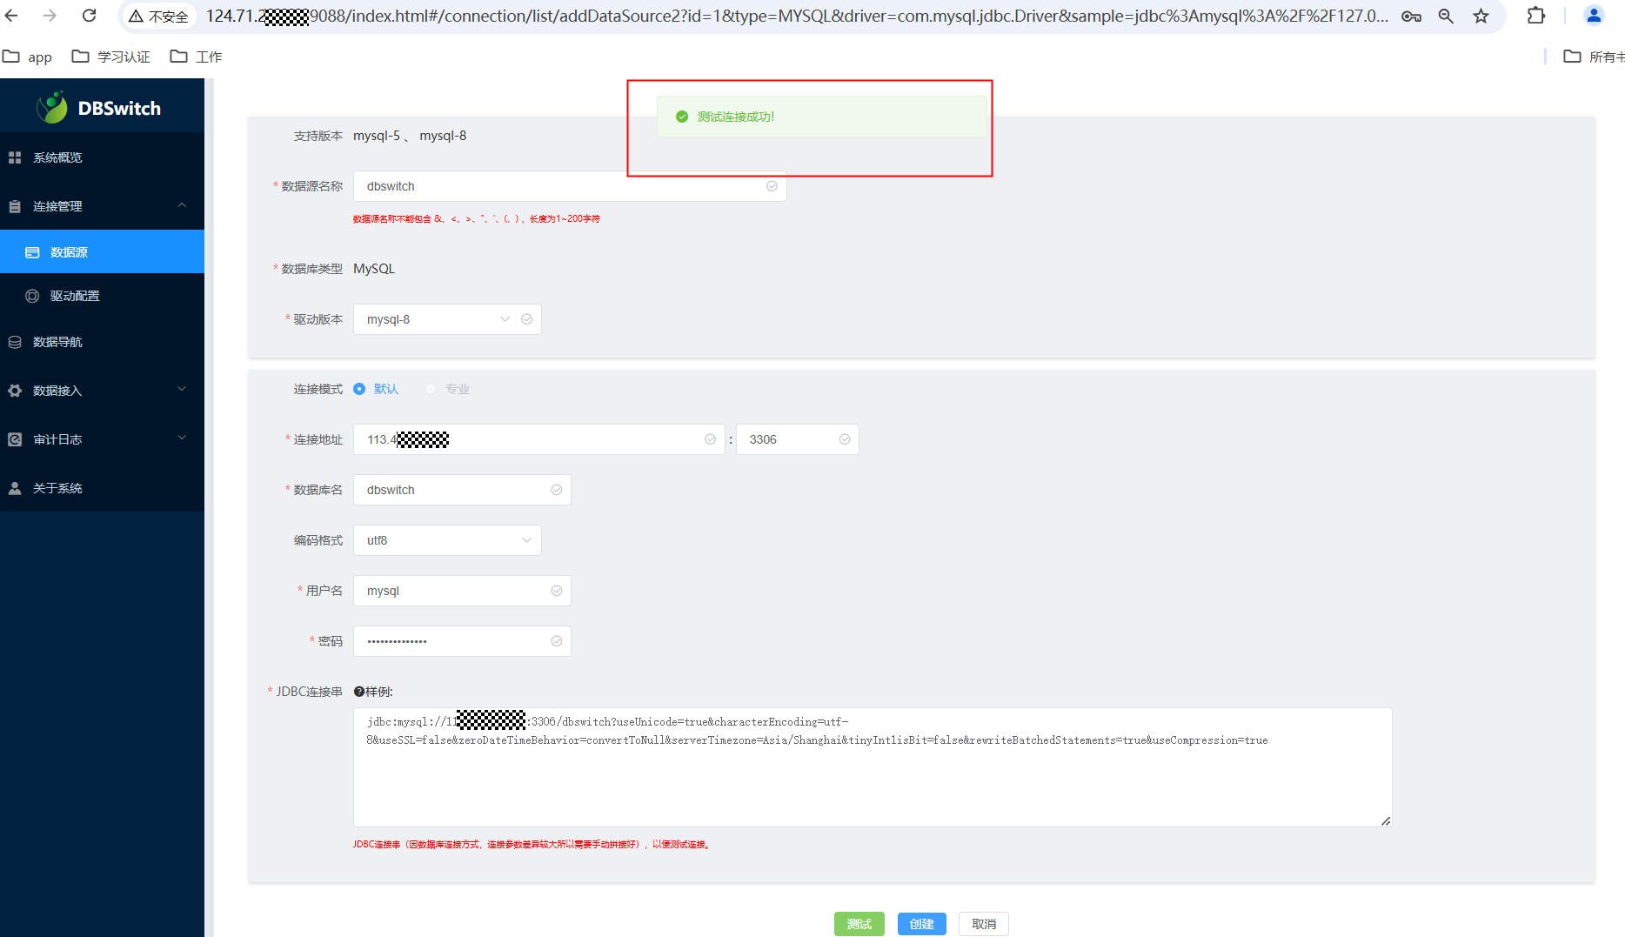The width and height of the screenshot is (1625, 937).
Task: Click the 驱动配置 circle icon
Action: click(32, 296)
